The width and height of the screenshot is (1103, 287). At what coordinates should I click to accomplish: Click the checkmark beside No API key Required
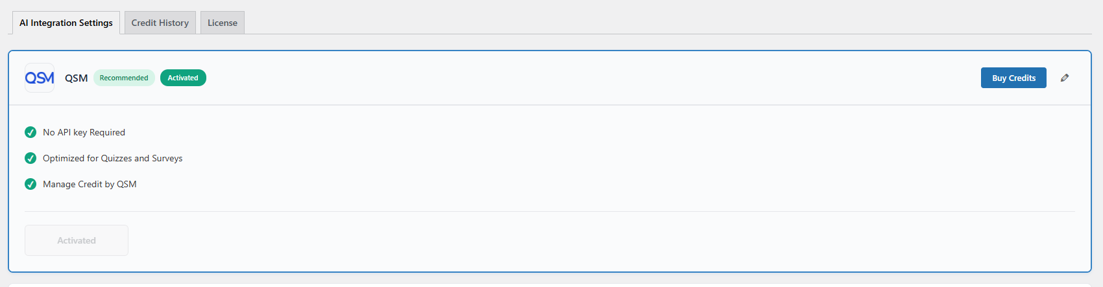(30, 132)
